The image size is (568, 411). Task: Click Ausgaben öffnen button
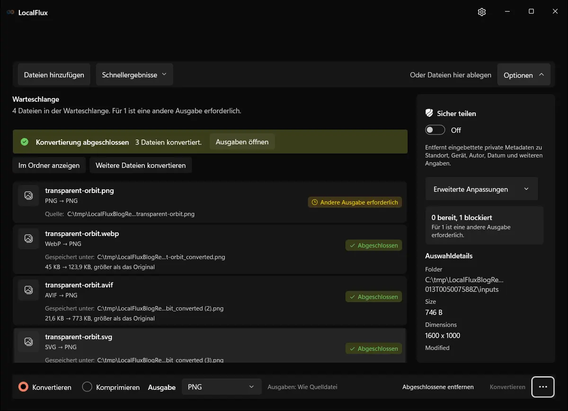(x=242, y=142)
